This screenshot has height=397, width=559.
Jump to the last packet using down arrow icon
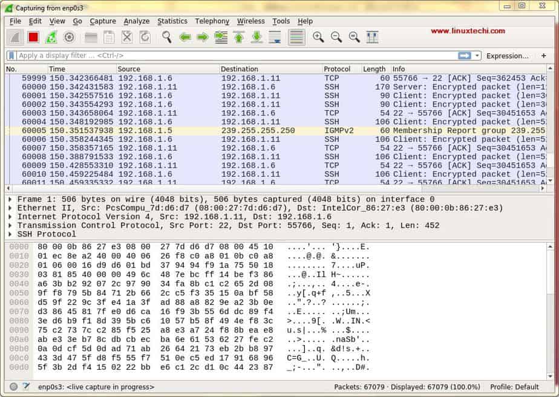pyautogui.click(x=256, y=38)
